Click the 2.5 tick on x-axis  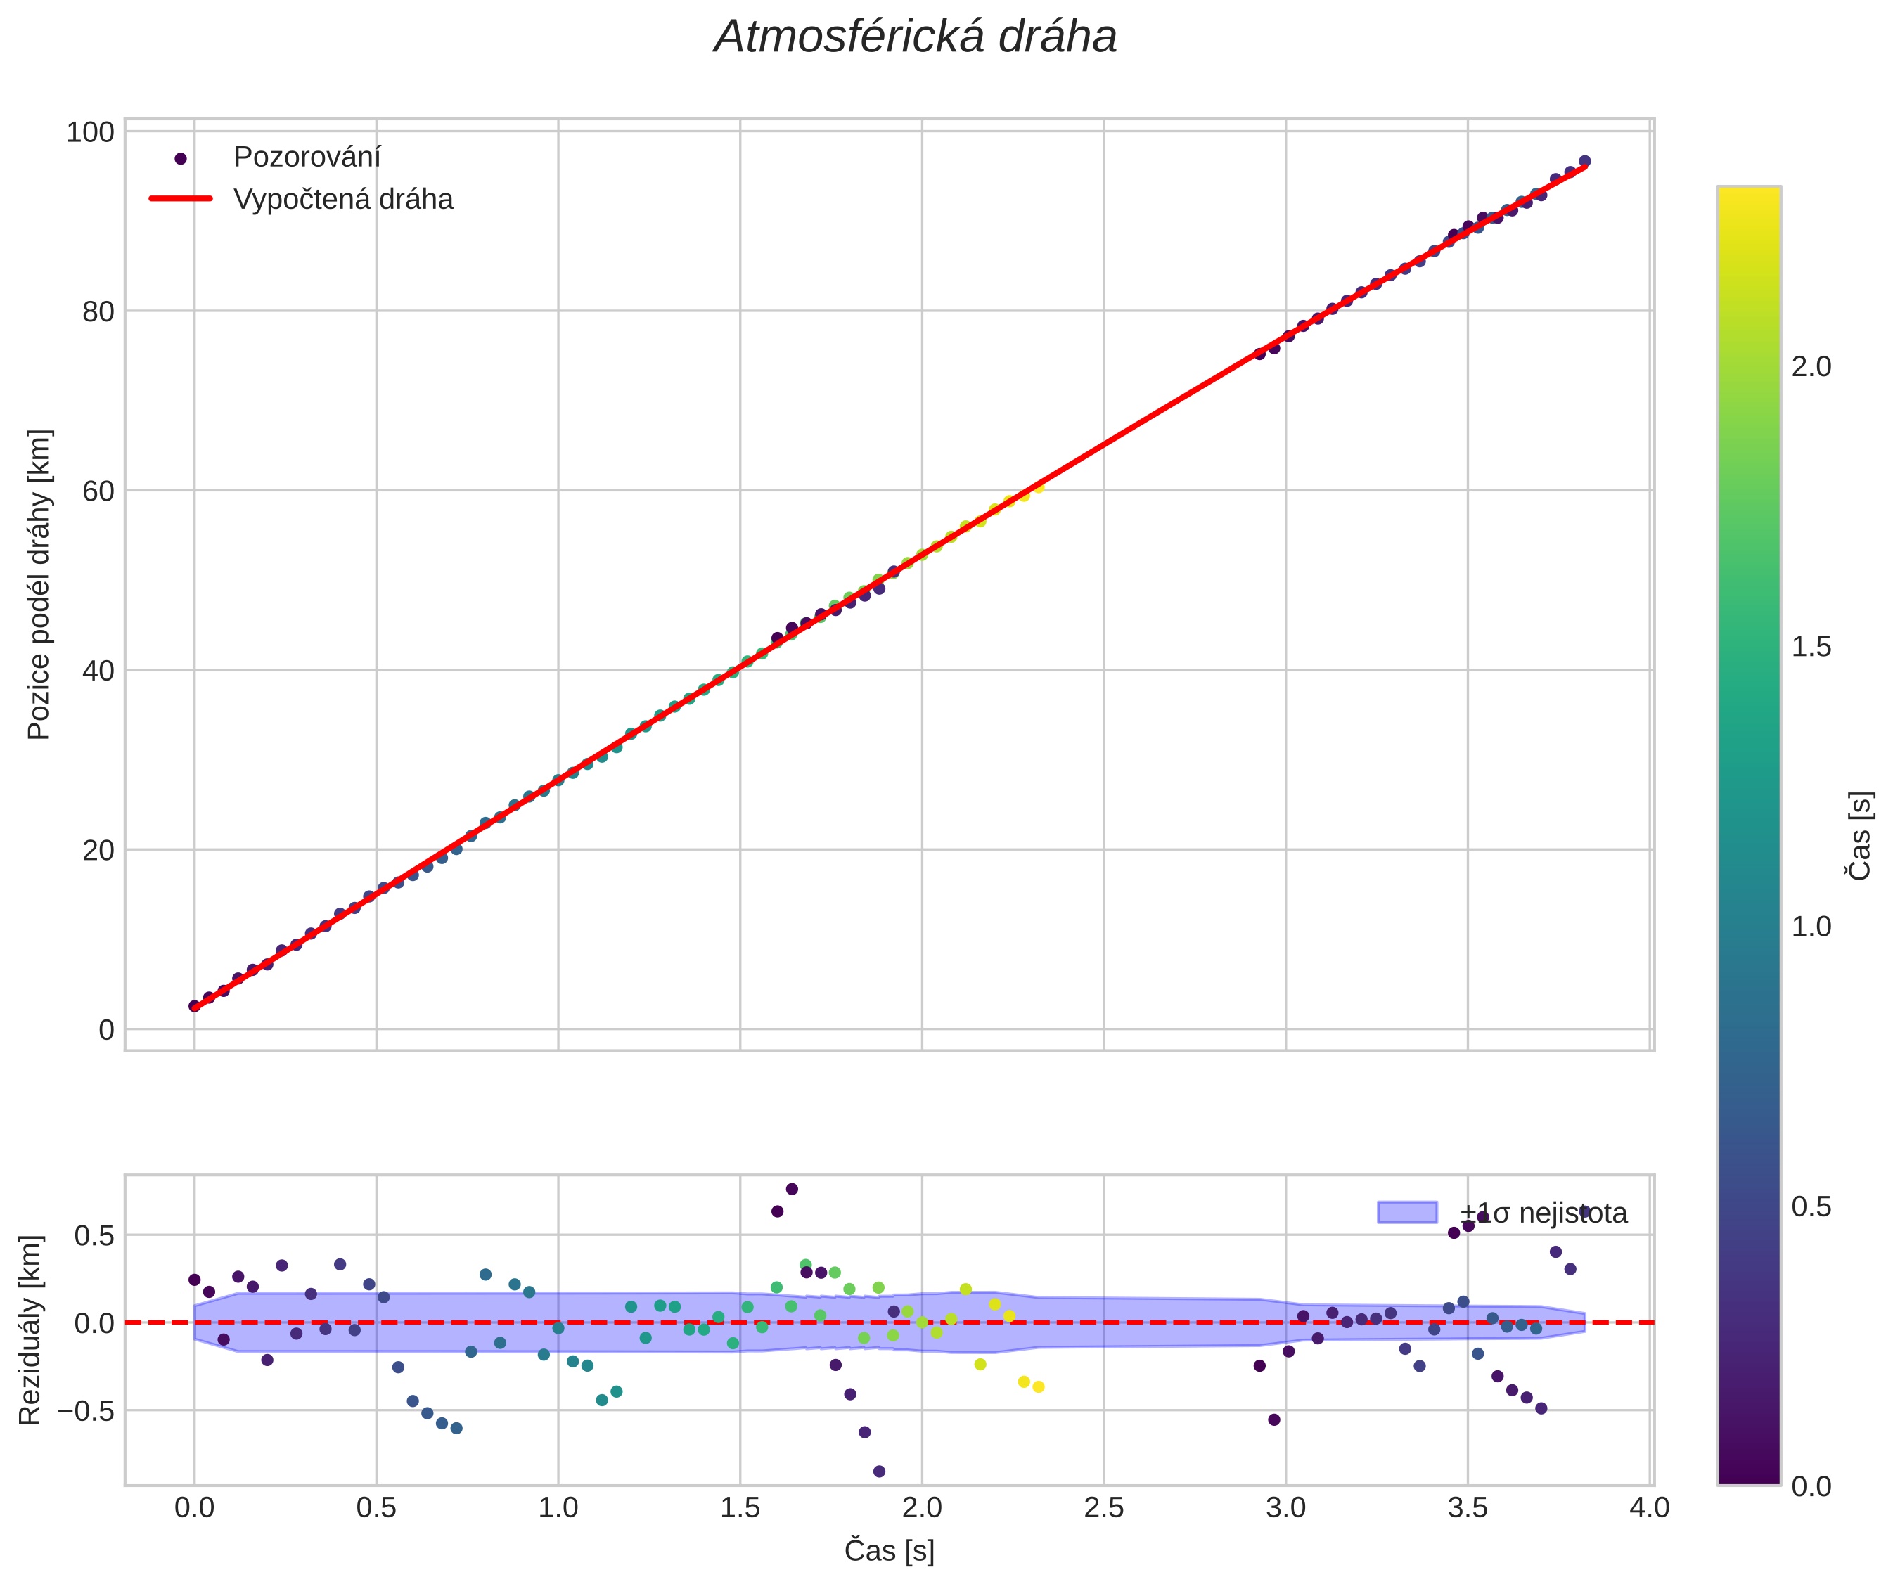tap(1103, 1507)
